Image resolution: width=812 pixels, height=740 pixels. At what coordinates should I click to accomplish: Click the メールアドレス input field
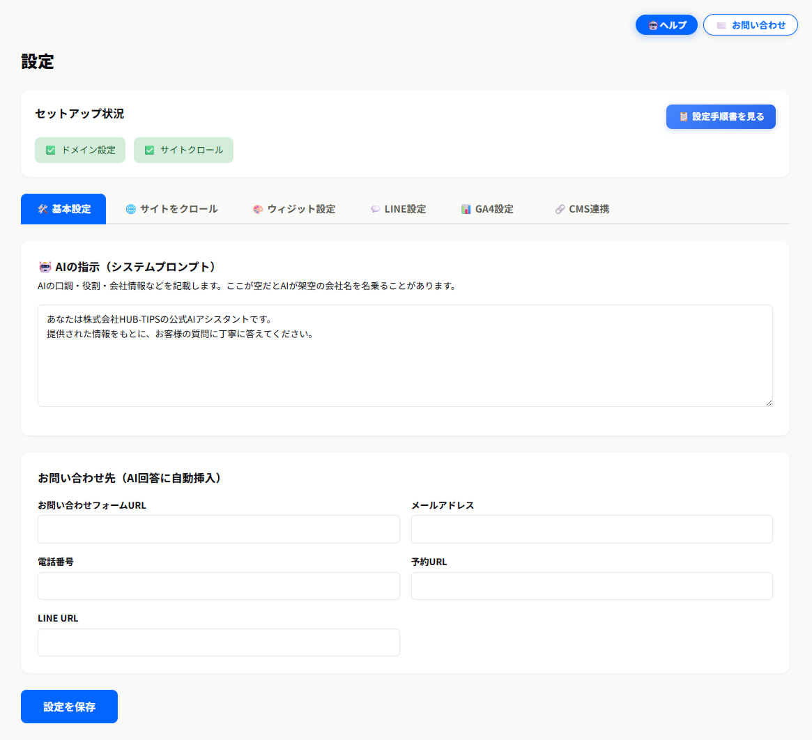(592, 529)
